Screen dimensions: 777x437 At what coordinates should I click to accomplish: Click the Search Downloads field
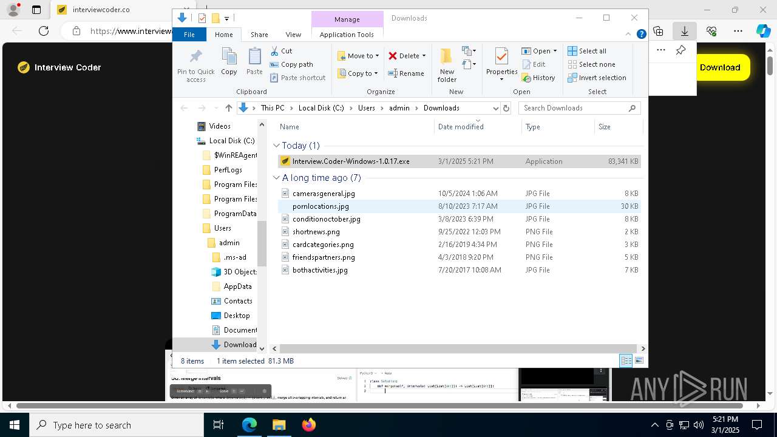579,108
